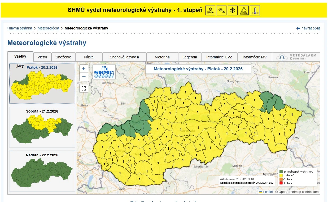
Task: Click the snowflake snowfall warning icon
Action: (233, 11)
